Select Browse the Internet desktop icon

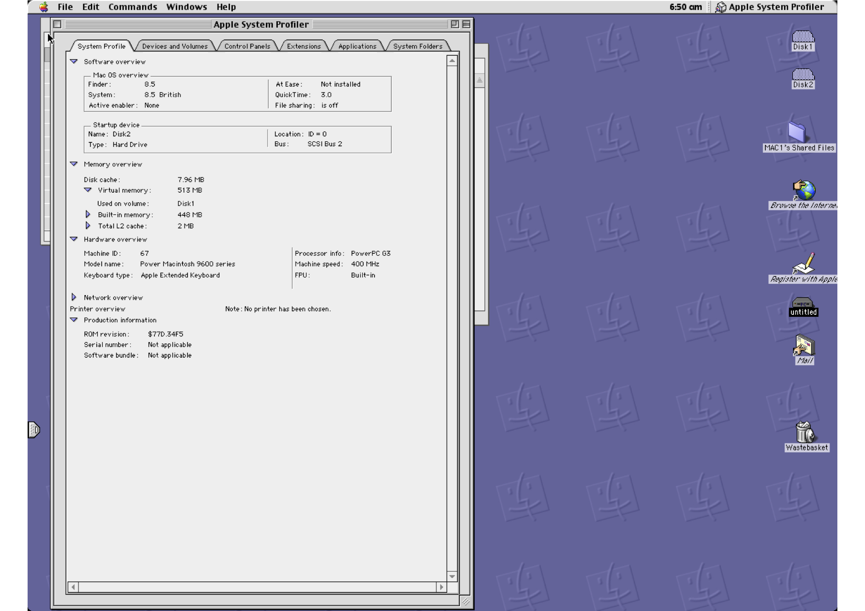pyautogui.click(x=803, y=190)
